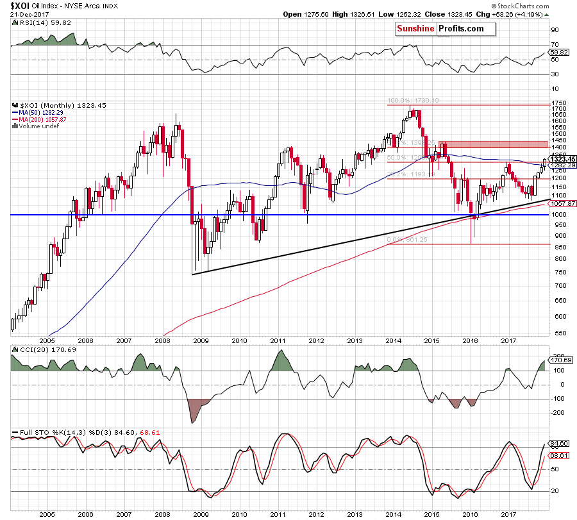This screenshot has width=577, height=520.
Task: Click the Volume undef legend entry
Action: pos(38,126)
